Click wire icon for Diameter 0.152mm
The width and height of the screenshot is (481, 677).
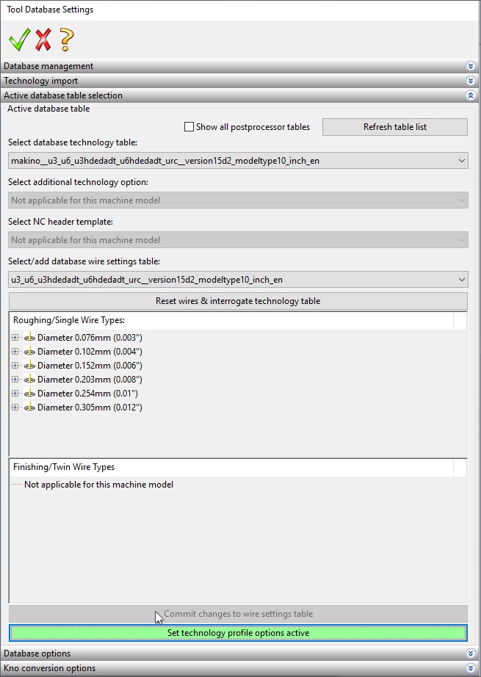pos(29,365)
